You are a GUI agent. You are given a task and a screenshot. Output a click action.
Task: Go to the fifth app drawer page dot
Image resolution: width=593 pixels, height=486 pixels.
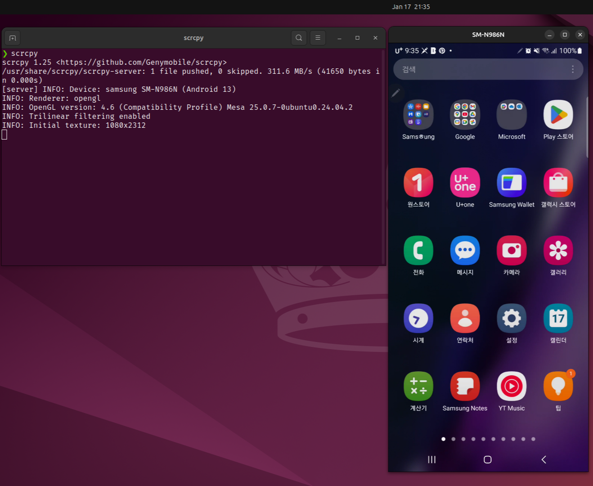[483, 439]
